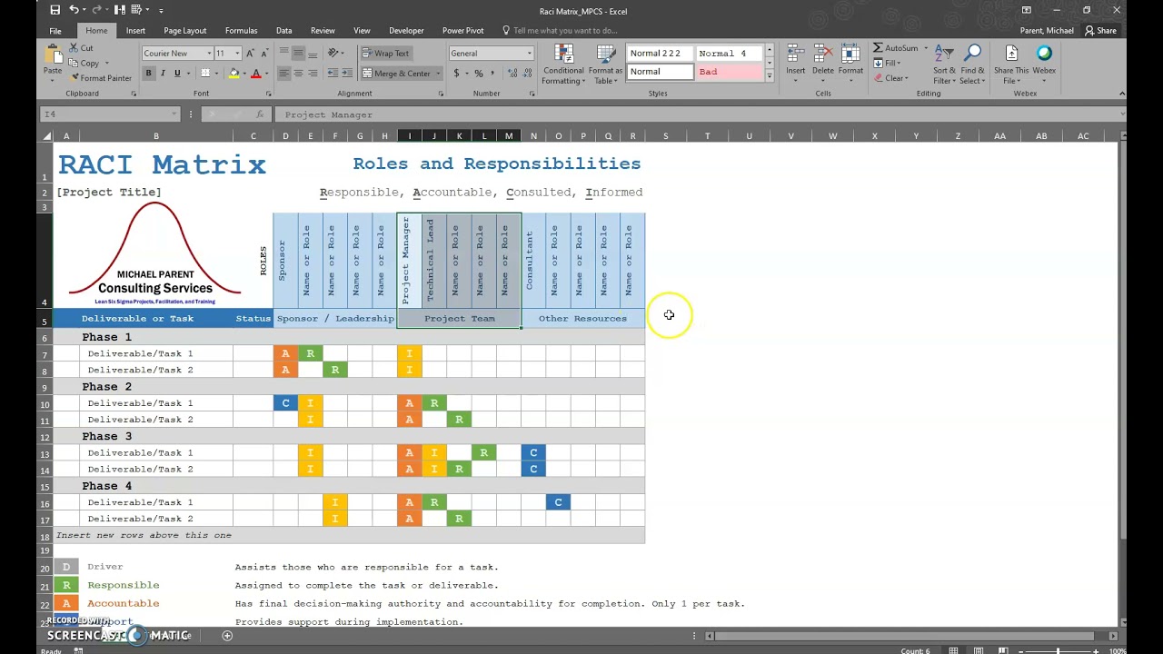Click the Decrease Indent icon
The height and width of the screenshot is (654, 1163).
(x=333, y=74)
